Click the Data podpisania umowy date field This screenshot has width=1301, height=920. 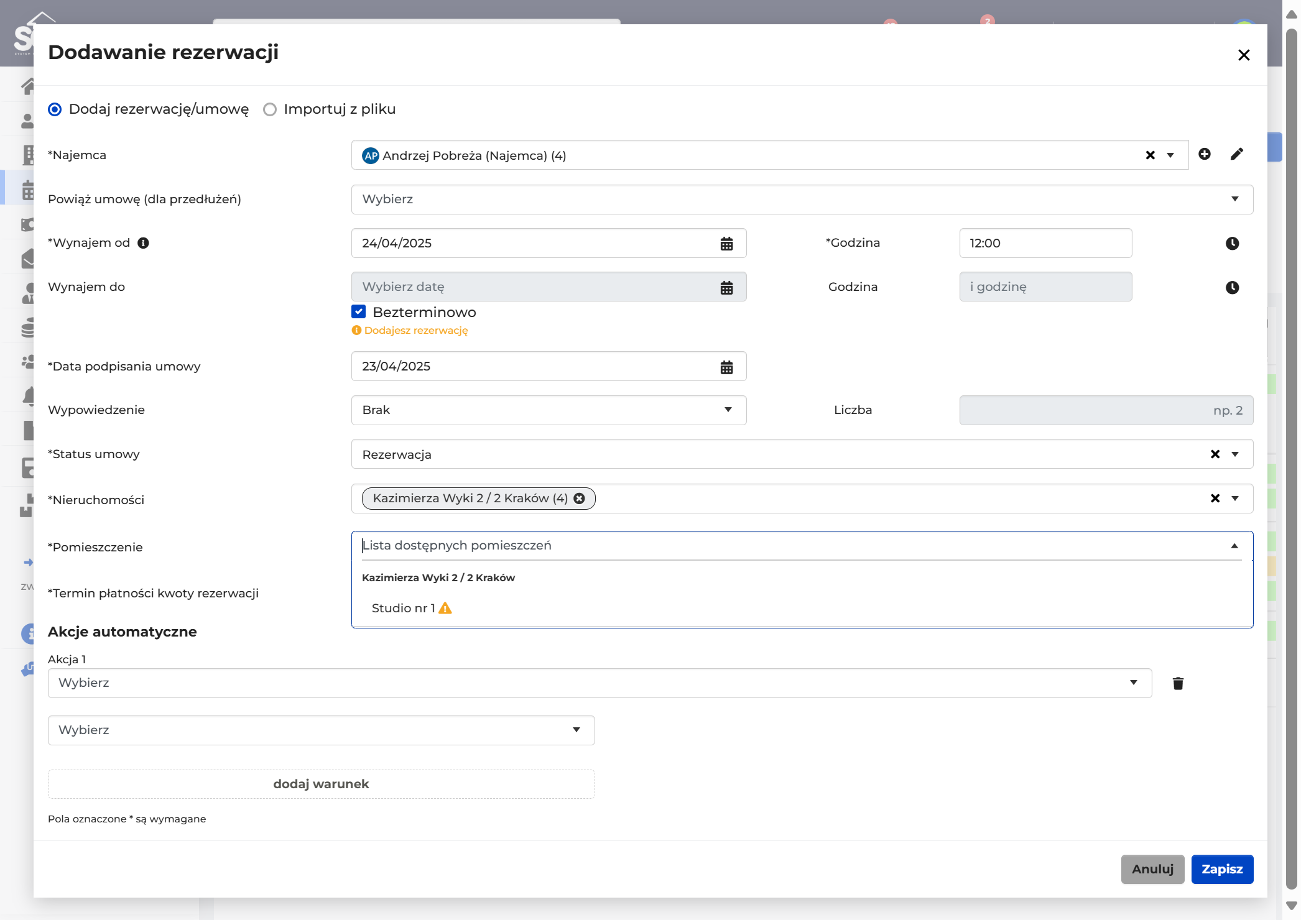[x=549, y=366]
